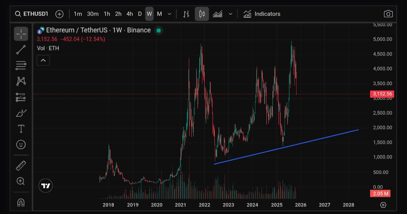Viewport: 407px width, 214px height.
Task: Click the 2,000.00 price axis label
Action: (383, 128)
